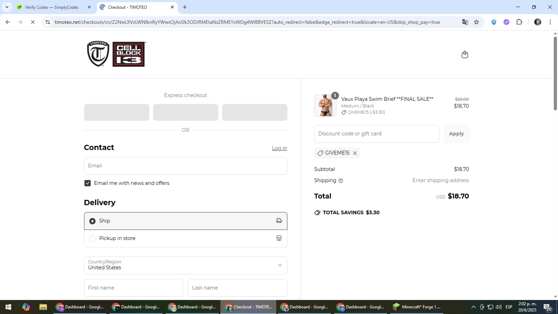Open the Bitwarden shield extension icon

tap(494, 22)
